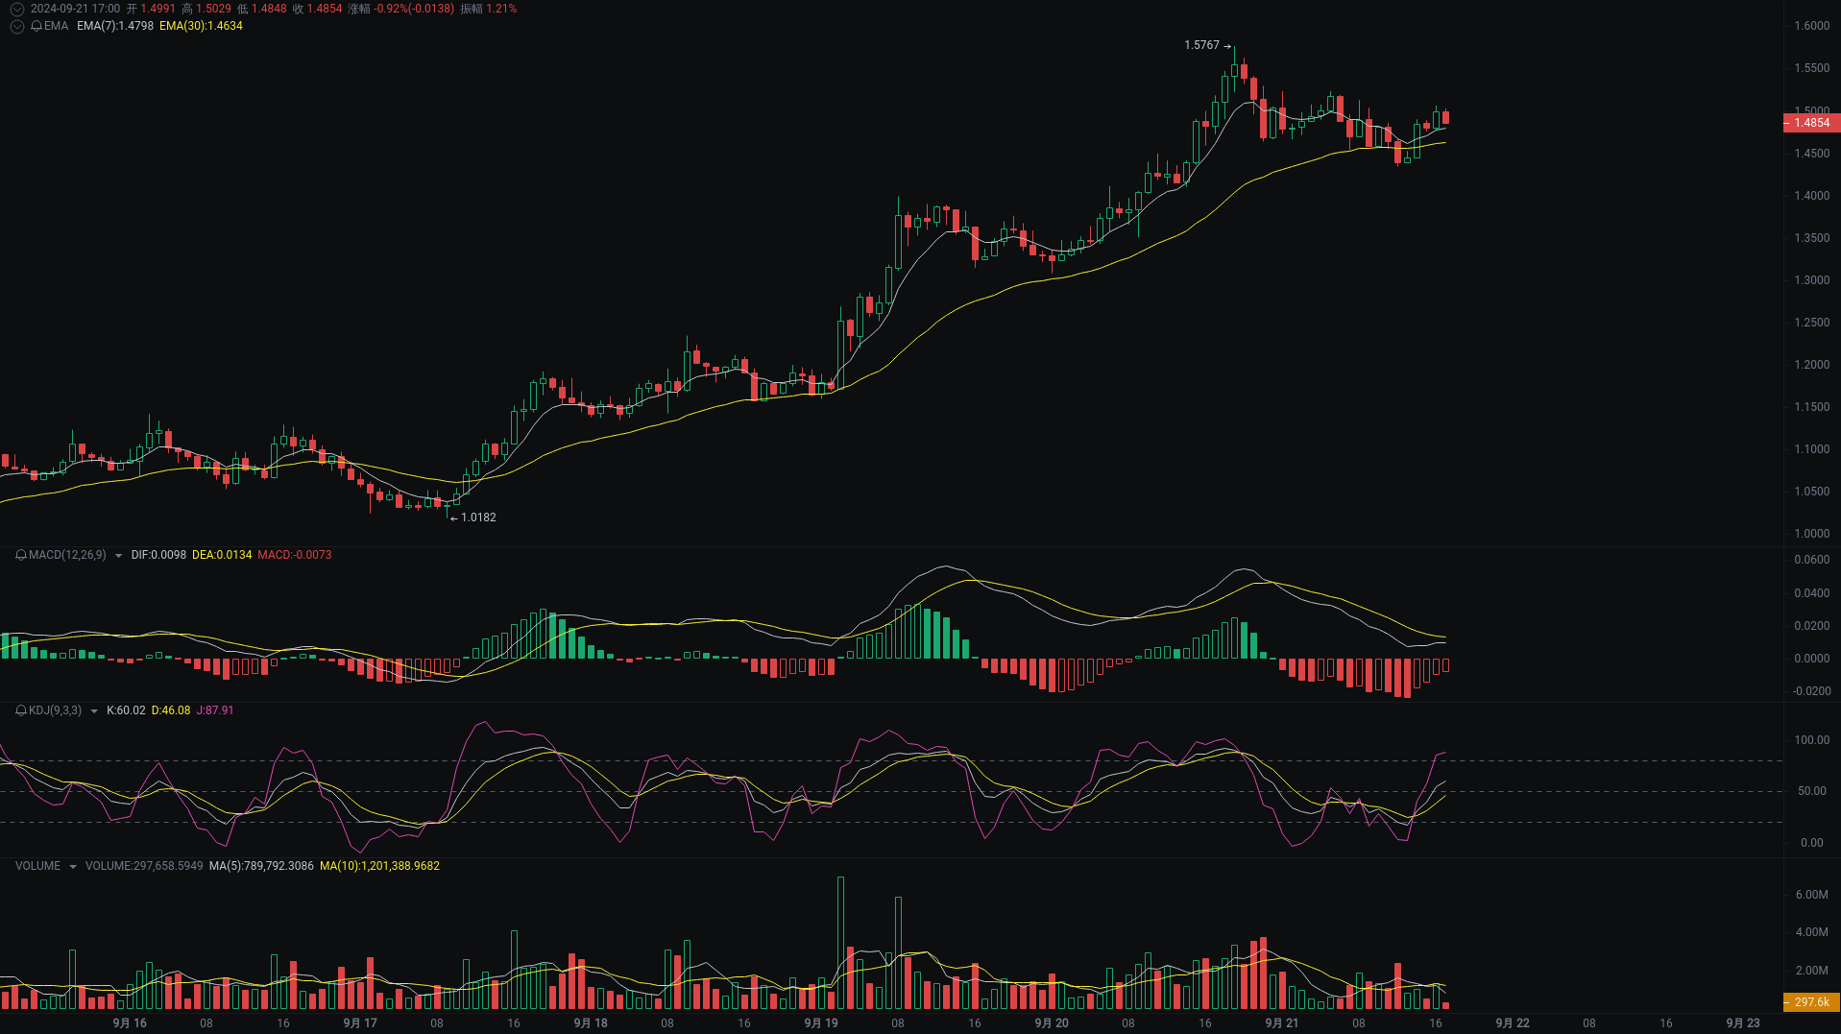Click the 1.5000 price level on right axis

pyautogui.click(x=1814, y=110)
